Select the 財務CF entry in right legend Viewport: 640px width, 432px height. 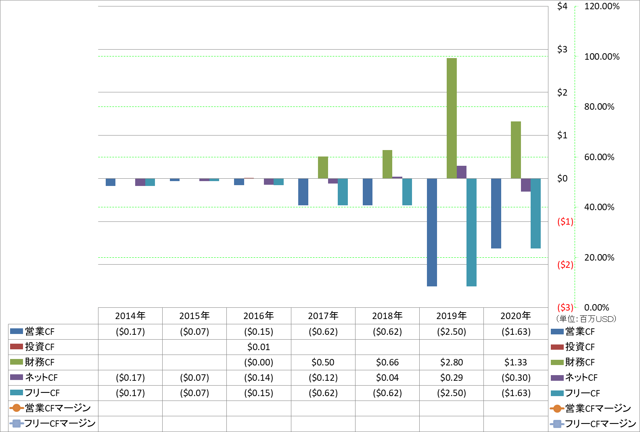(573, 362)
